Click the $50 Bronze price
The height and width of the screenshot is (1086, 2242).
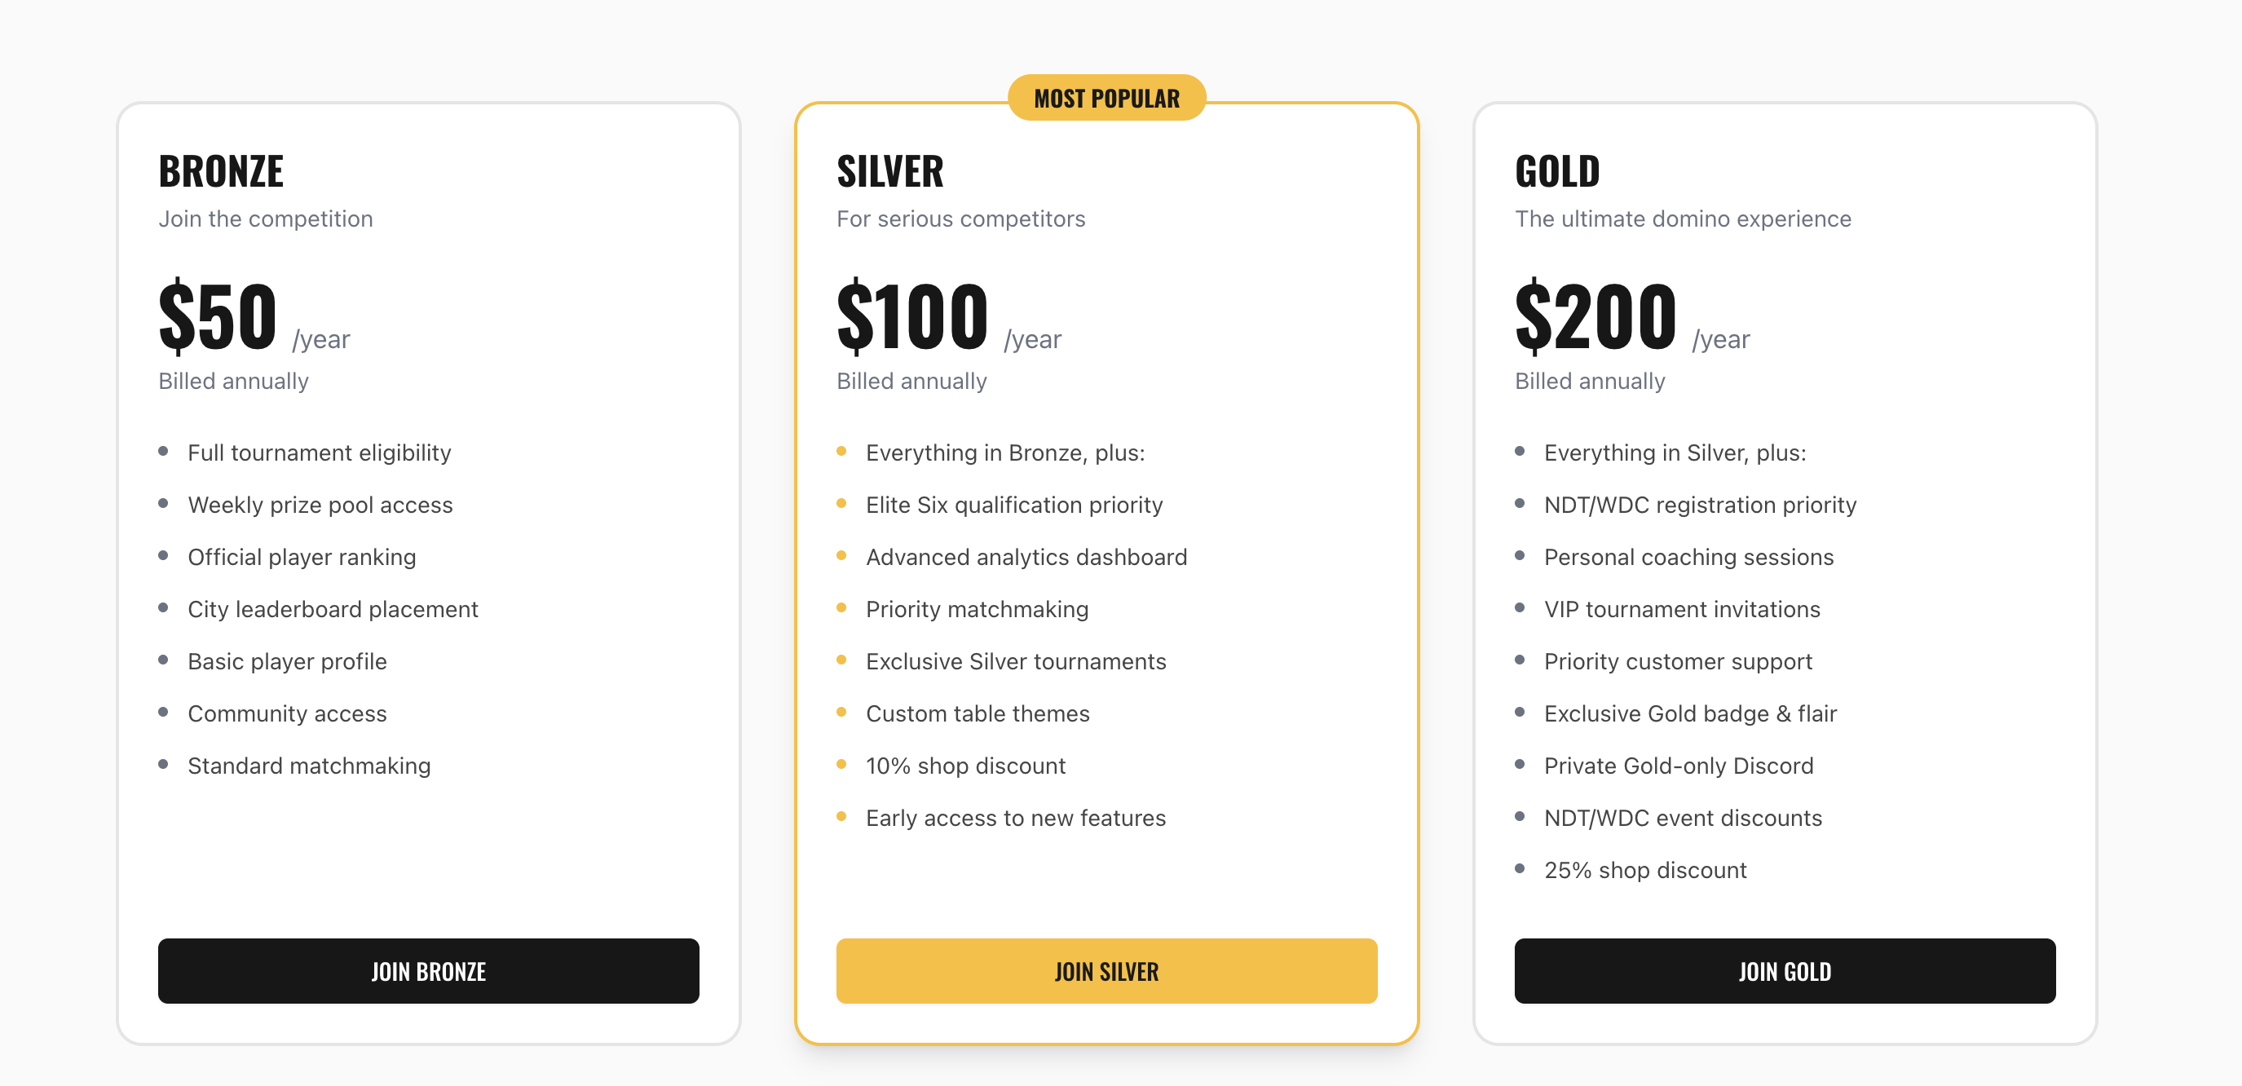click(x=218, y=316)
